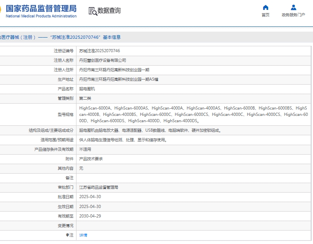Click the home icon above 首页
This screenshot has width=313, height=244.
[265, 8]
